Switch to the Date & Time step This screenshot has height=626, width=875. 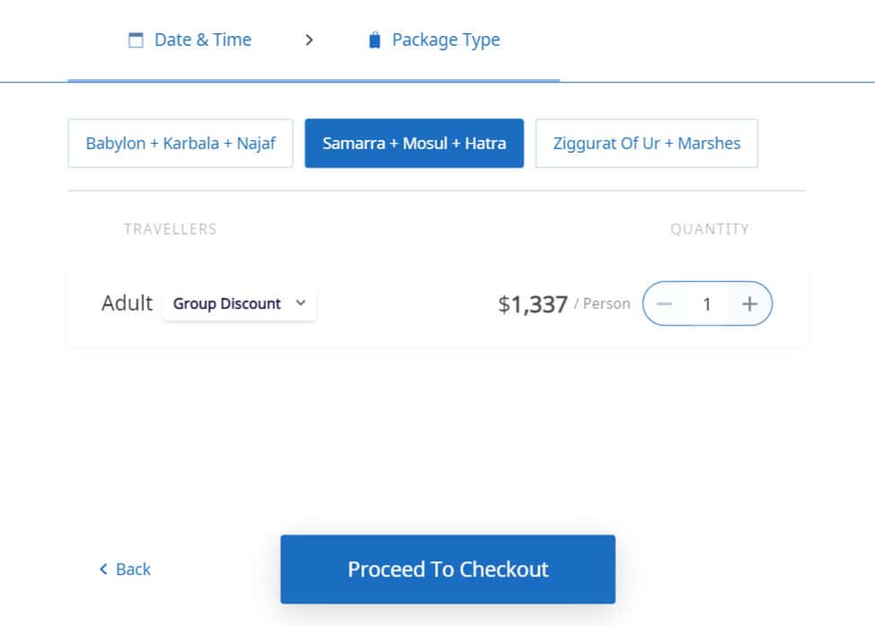pos(202,40)
